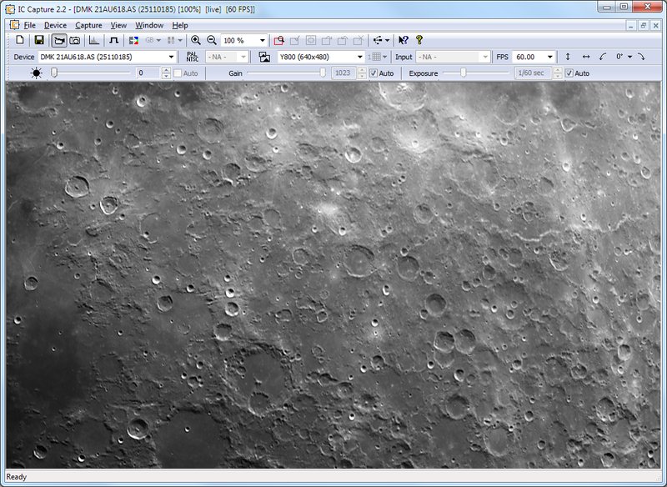
Task: Uncheck the Exposure Auto checkbox
Action: tap(569, 73)
